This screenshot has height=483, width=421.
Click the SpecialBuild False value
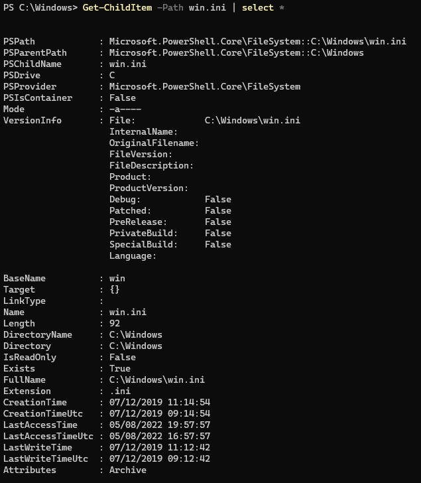pyautogui.click(x=218, y=245)
